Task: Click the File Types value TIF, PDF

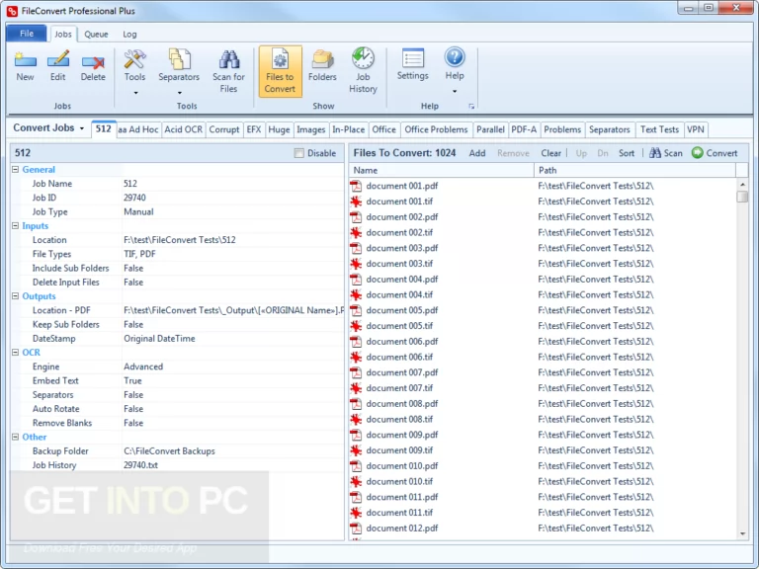Action: point(139,254)
